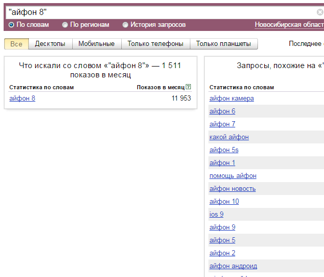Open the айфон 9 link

[222, 227]
